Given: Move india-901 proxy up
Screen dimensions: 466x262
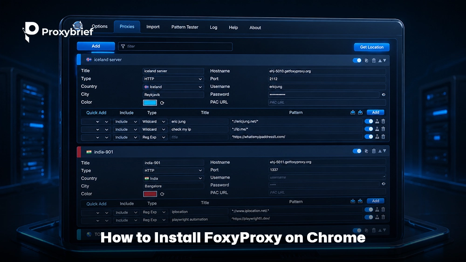Looking at the screenshot, I should click(380, 151).
